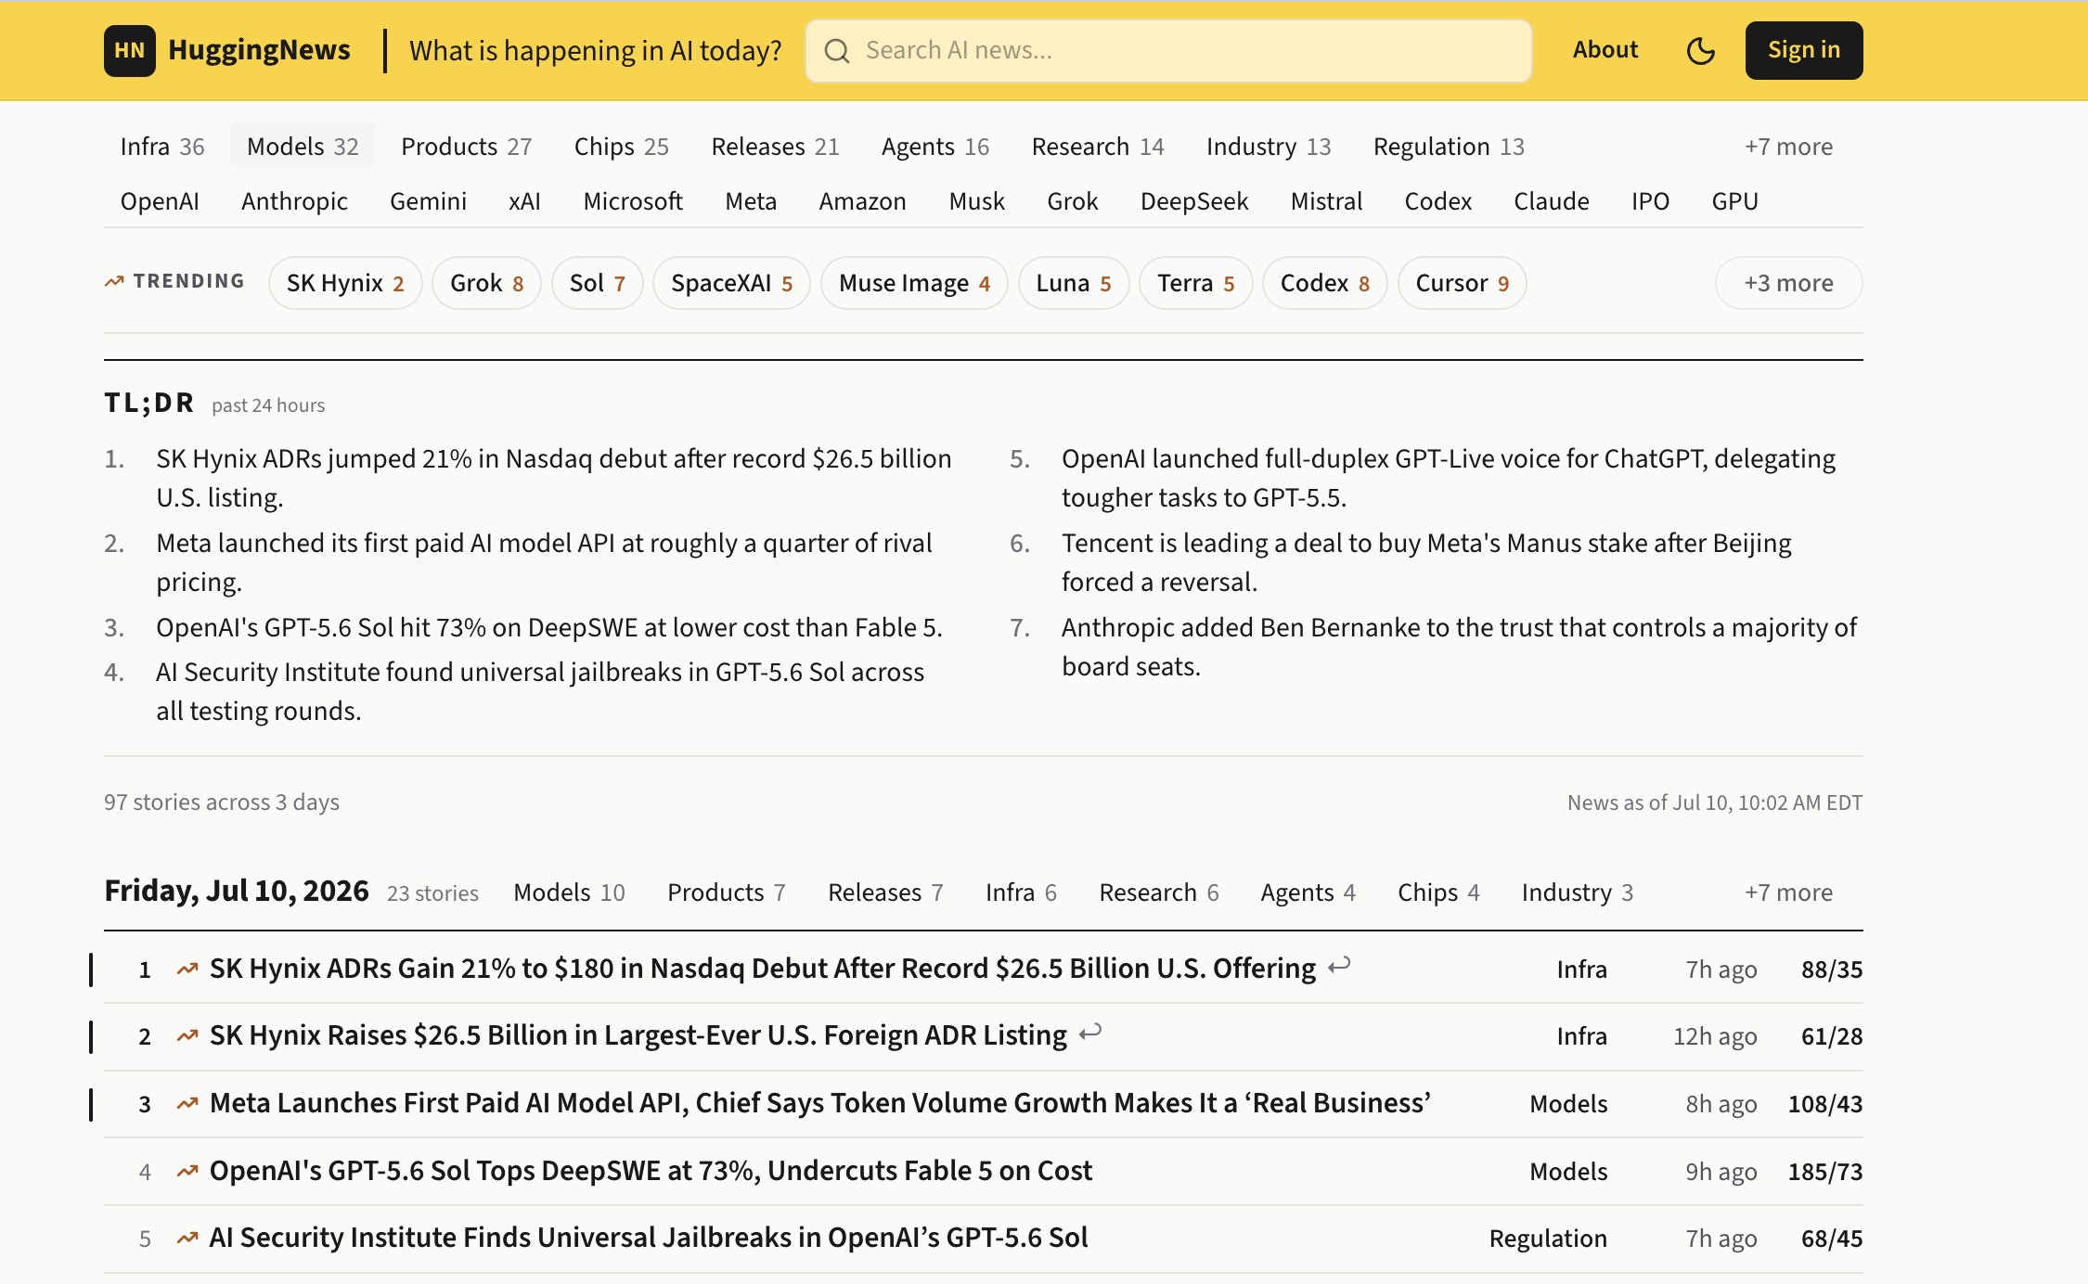Open AI Security Institute Universal Jailbreaks story

click(x=649, y=1238)
